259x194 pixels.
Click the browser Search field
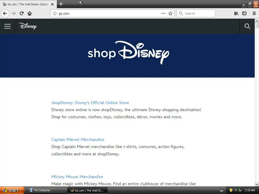pyautogui.click(x=196, y=13)
